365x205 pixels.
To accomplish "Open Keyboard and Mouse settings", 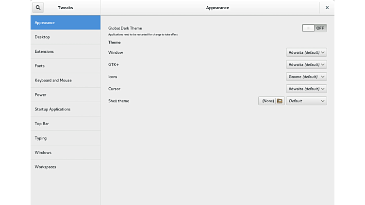I will coord(66,80).
